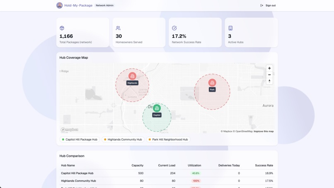Select the Highlands Community Hub legend chip
This screenshot has height=188, width=334.
coord(123,140)
